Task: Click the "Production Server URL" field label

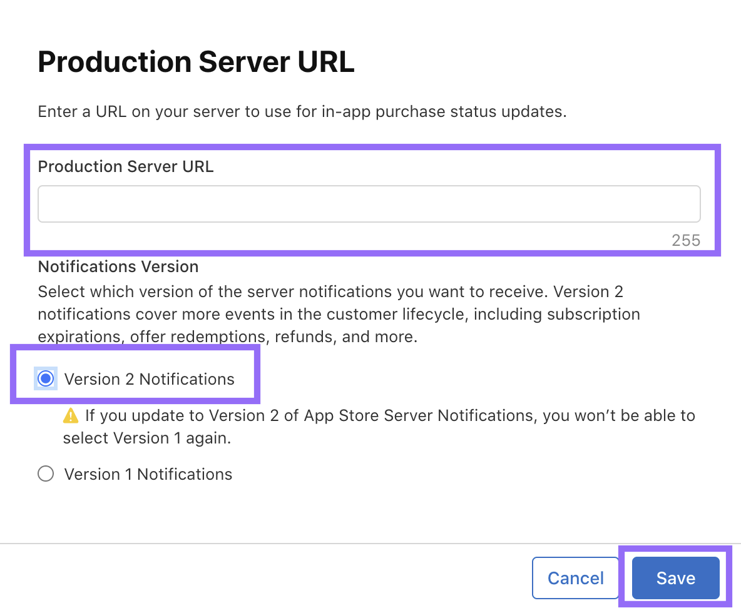Action: (126, 166)
